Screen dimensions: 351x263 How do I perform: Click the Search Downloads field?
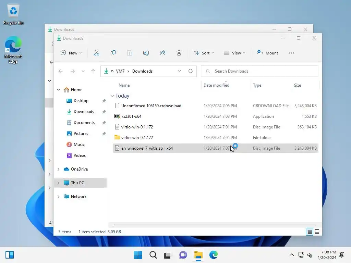259,71
